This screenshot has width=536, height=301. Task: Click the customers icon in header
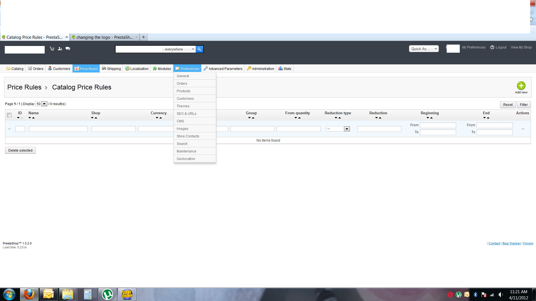tap(60, 48)
